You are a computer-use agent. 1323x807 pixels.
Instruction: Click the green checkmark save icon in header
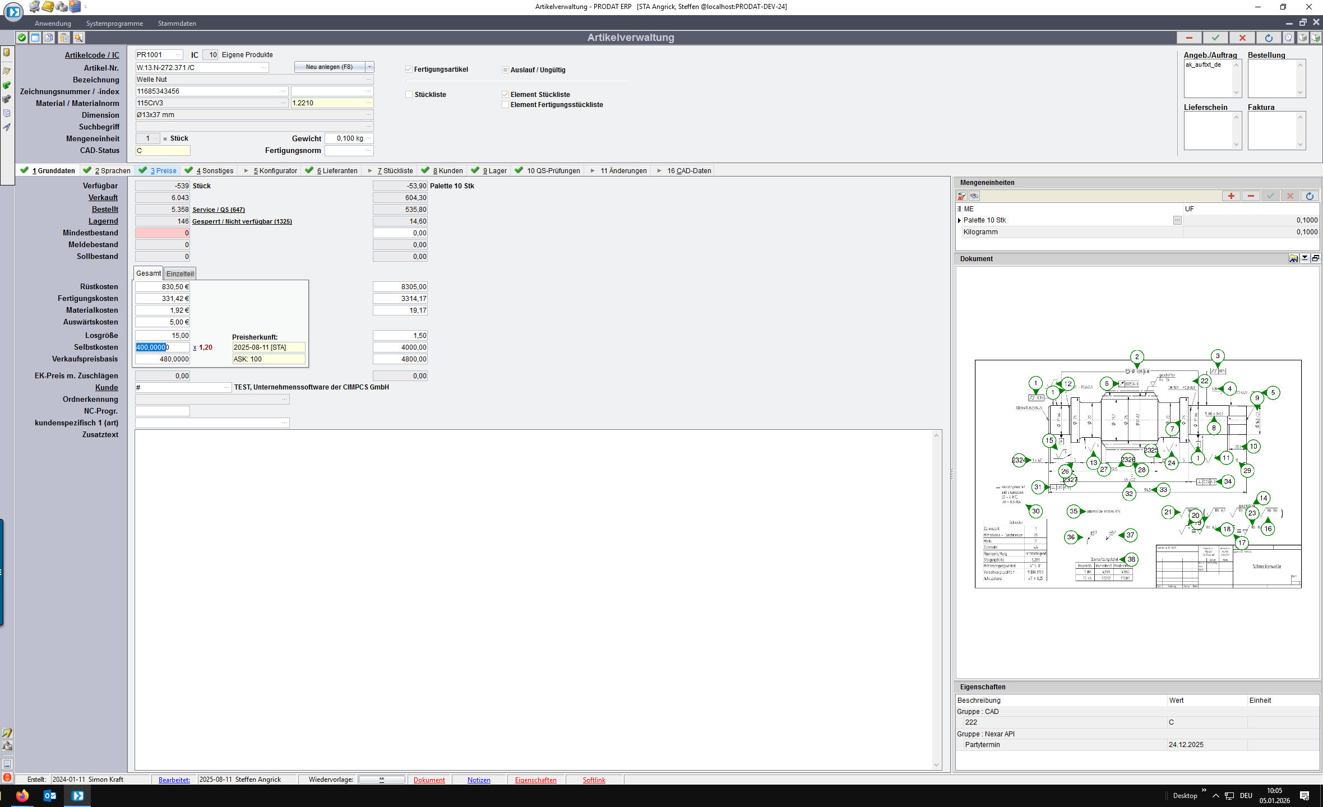click(x=1215, y=38)
